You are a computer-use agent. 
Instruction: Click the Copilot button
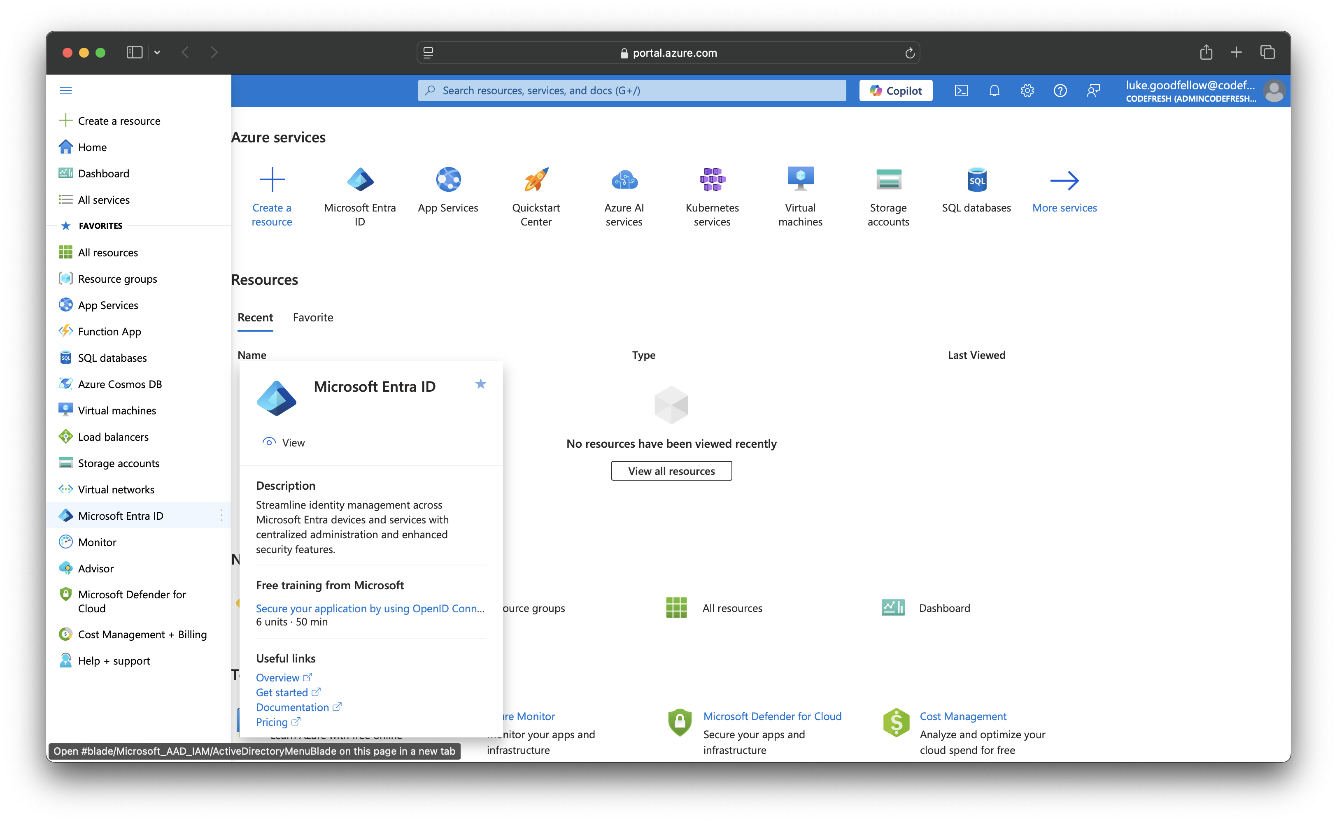click(x=895, y=91)
